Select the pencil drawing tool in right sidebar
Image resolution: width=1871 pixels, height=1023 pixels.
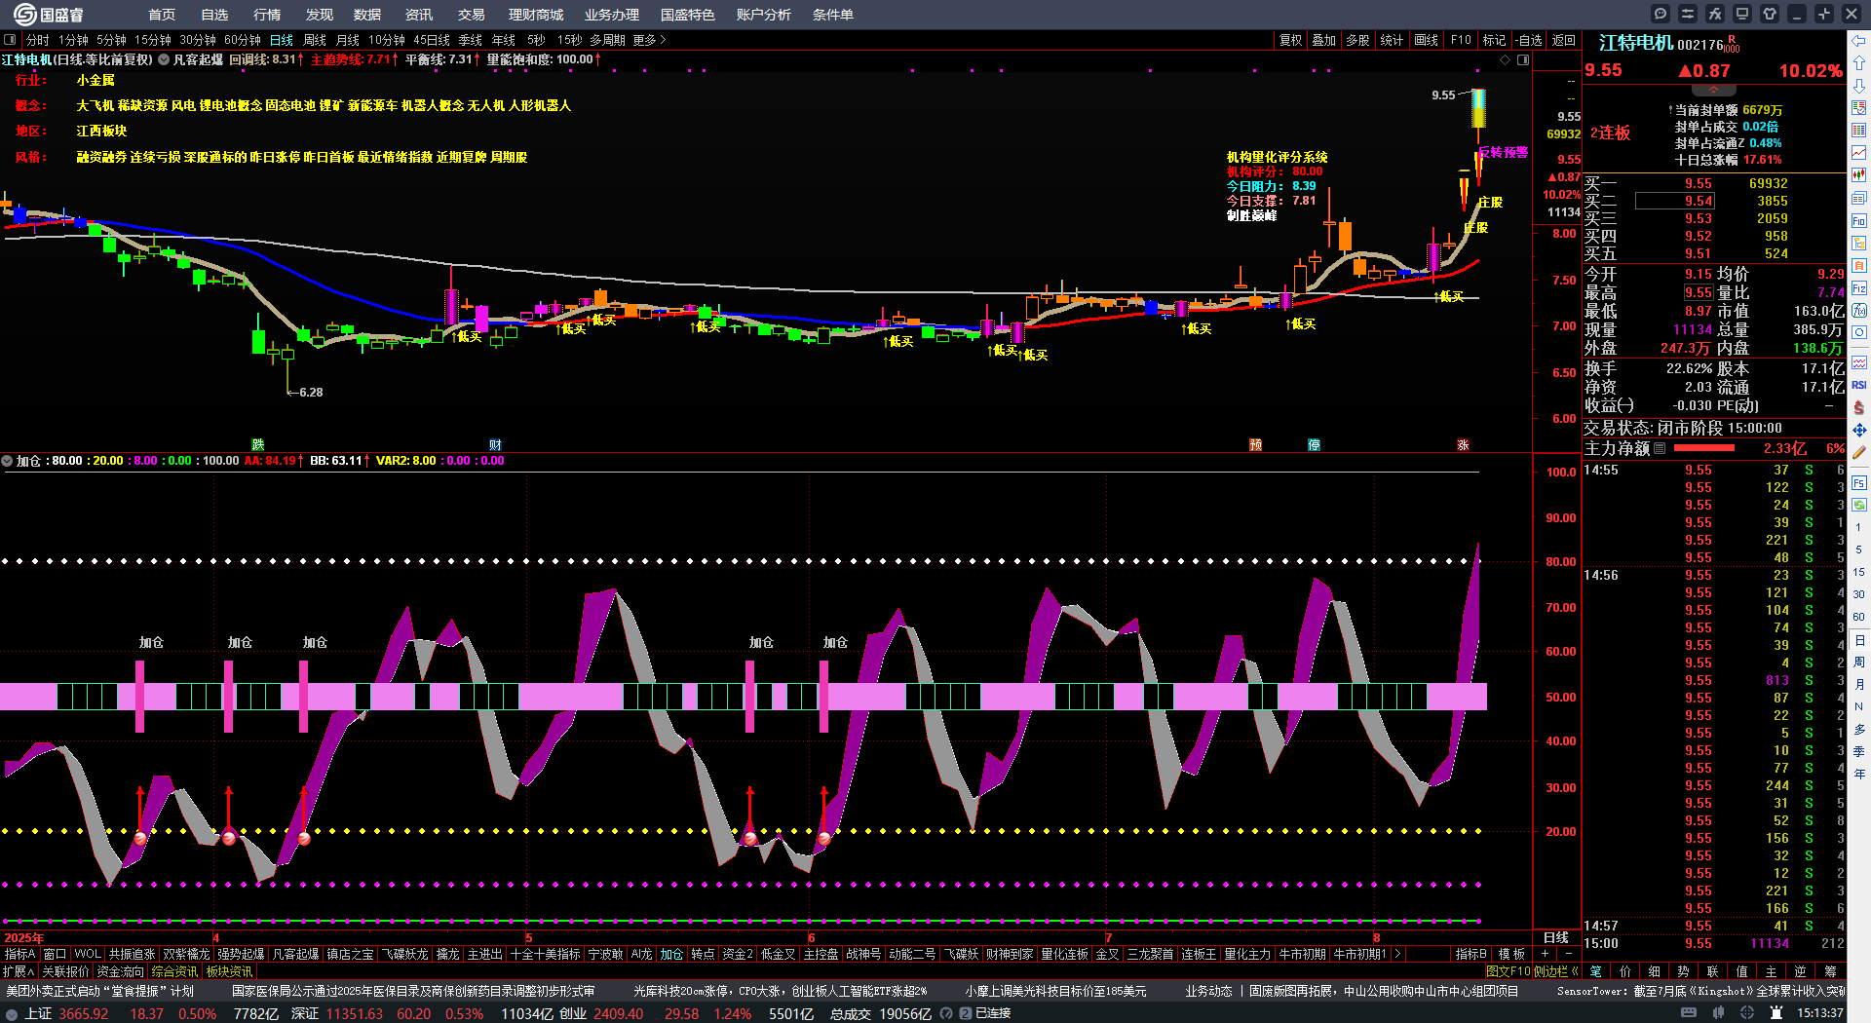pos(1859,452)
